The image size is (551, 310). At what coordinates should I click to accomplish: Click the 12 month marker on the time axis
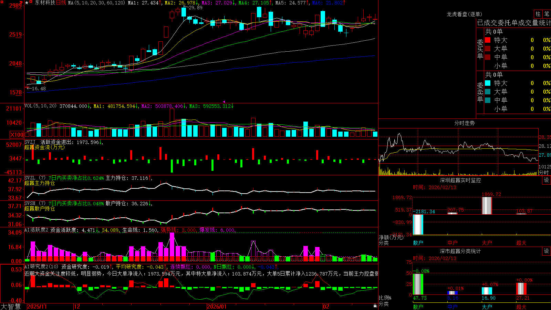pyautogui.click(x=77, y=307)
